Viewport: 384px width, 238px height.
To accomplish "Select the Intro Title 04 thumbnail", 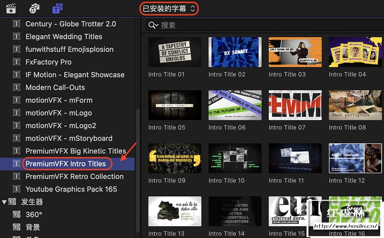I will point(355,52).
